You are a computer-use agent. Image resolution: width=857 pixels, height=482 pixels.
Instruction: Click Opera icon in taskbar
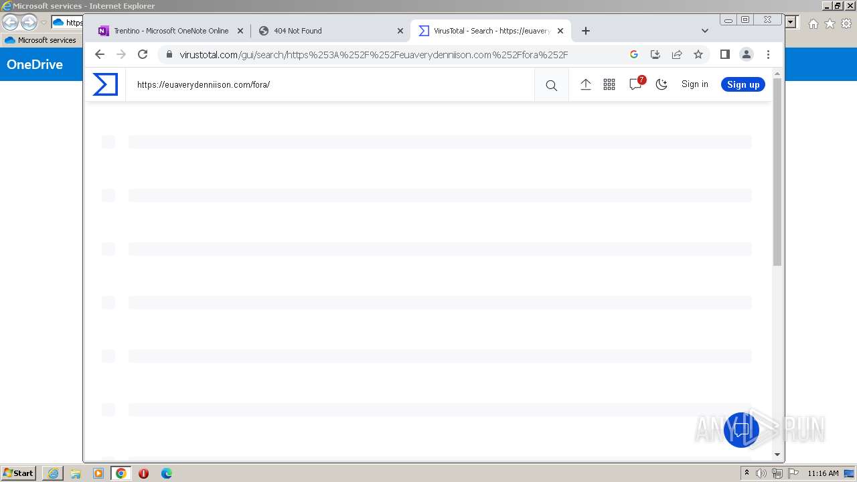pos(143,473)
